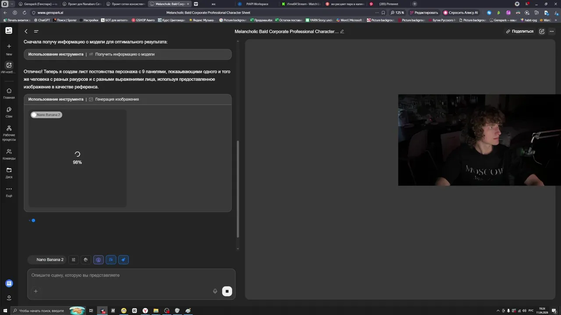Switch to Промт для Nanaban tab
This screenshot has width=561, height=315.
82,4
